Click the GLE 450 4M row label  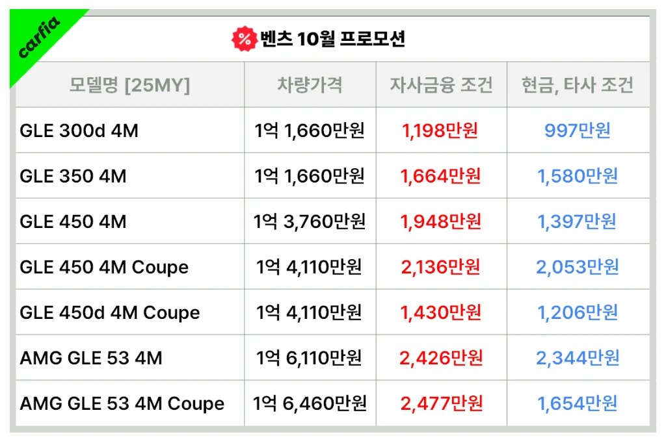click(73, 222)
